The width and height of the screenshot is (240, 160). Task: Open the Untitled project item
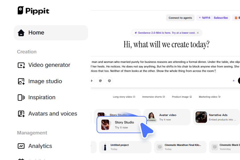125,147
